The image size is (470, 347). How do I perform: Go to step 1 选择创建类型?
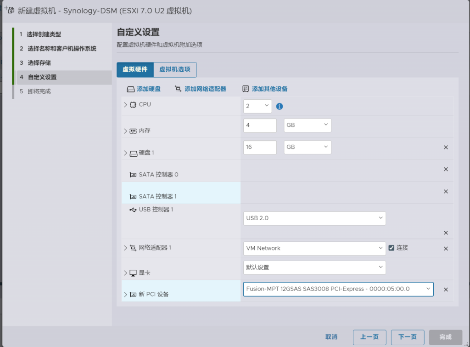[44, 34]
